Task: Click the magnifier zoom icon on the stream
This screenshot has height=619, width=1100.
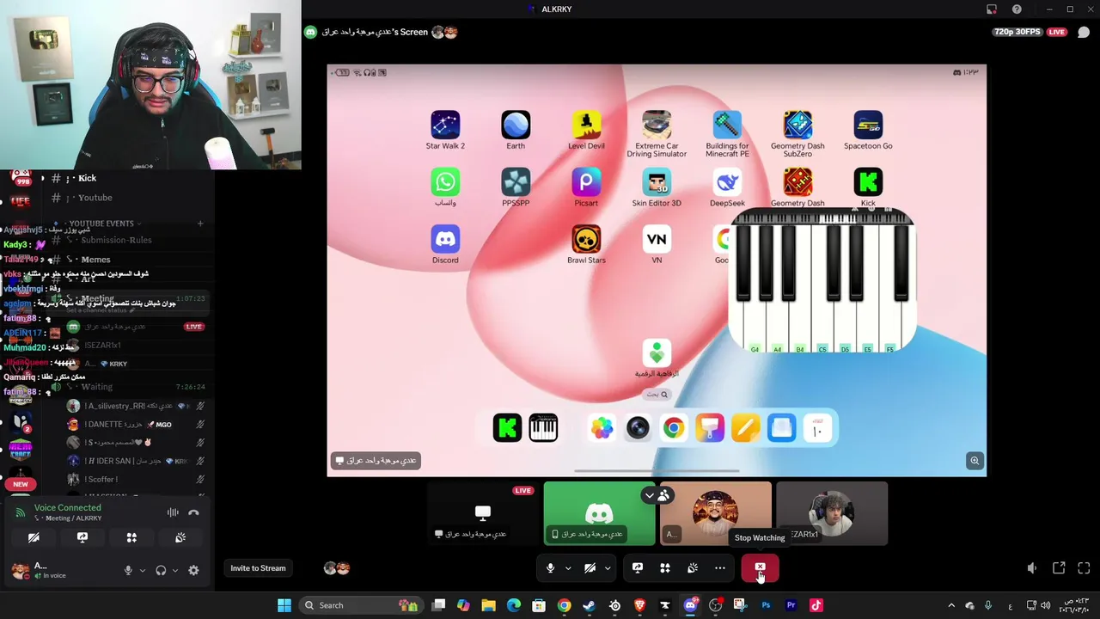Action: click(975, 461)
